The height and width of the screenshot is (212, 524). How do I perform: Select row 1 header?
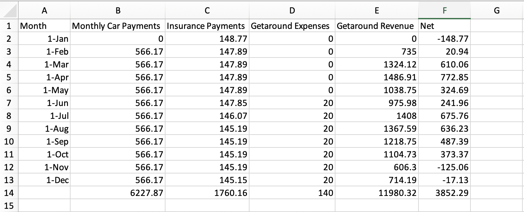pyautogui.click(x=9, y=26)
